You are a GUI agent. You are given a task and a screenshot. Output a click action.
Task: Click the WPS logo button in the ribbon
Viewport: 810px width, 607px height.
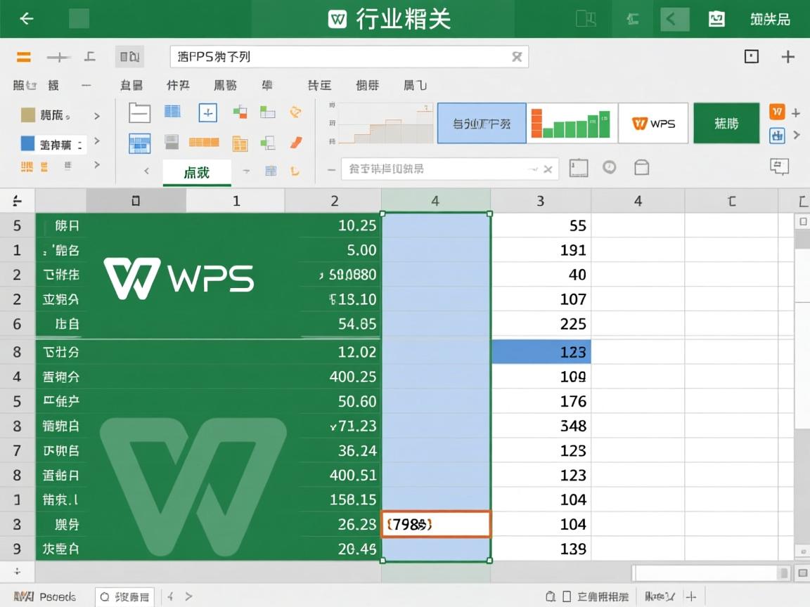pos(653,124)
